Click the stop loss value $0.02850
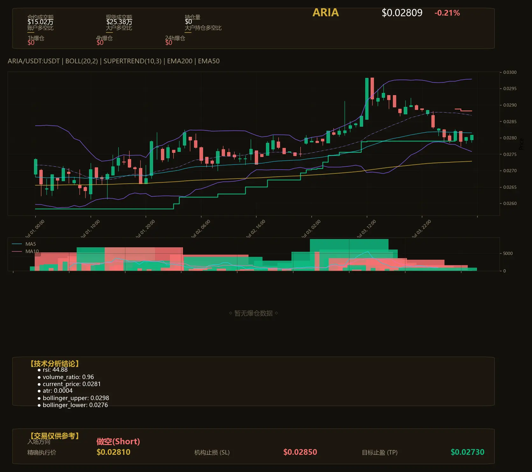This screenshot has width=532, height=472. pos(300,452)
